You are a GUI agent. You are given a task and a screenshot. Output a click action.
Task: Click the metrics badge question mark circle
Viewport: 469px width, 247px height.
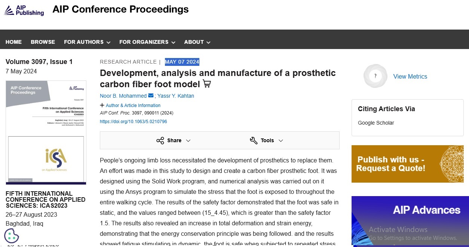[x=375, y=76]
